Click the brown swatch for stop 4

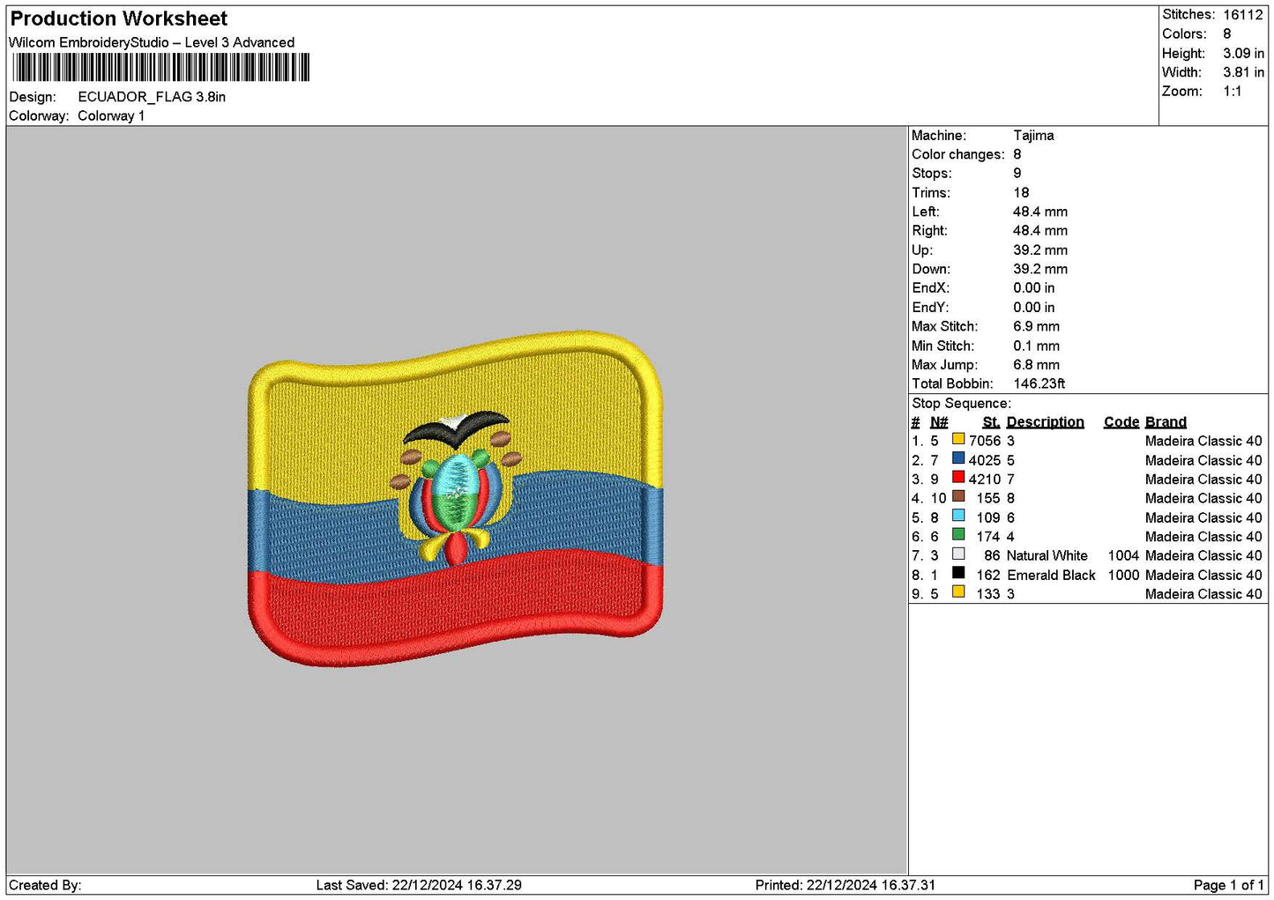coord(958,496)
